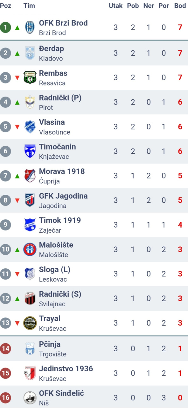
Task: Click the green position badge number 1
Action: point(5,27)
